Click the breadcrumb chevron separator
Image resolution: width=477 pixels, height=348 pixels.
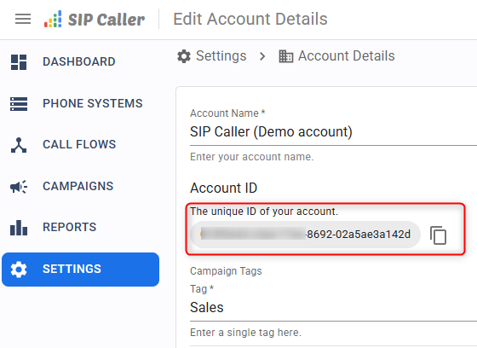(262, 56)
